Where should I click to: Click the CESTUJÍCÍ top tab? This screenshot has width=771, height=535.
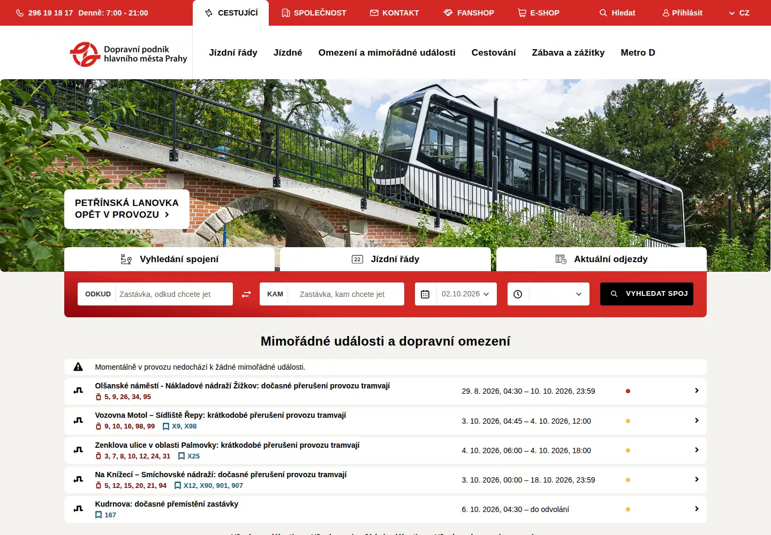coord(231,13)
